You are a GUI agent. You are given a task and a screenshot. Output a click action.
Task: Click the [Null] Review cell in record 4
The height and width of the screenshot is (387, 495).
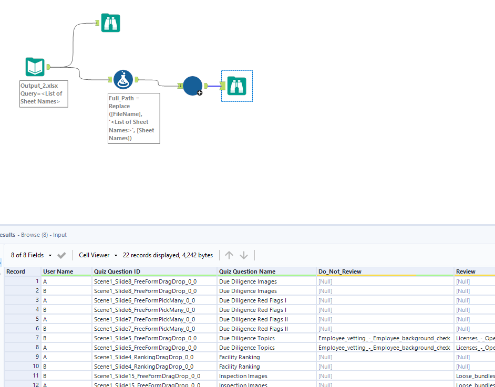(x=475, y=310)
